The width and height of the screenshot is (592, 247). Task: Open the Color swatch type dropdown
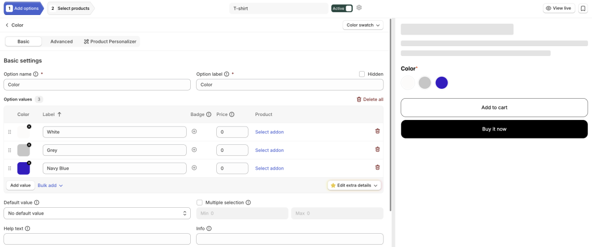pos(363,25)
